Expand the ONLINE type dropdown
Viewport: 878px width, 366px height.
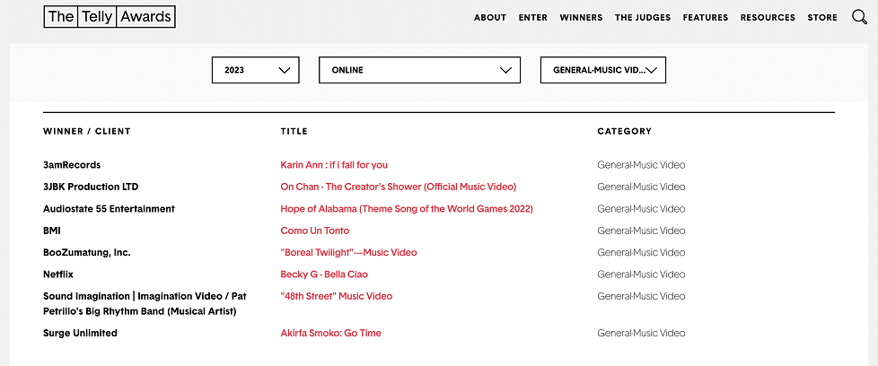[x=419, y=70]
